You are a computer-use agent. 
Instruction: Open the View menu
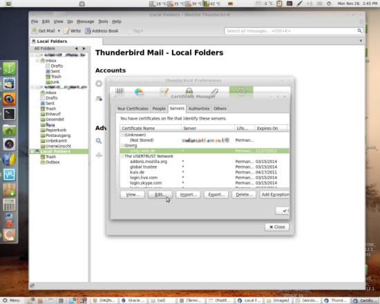click(x=58, y=21)
